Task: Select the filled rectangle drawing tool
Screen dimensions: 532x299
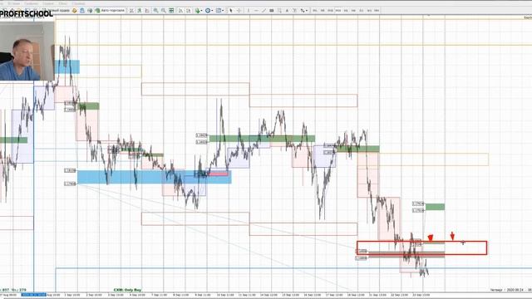Action: pyautogui.click(x=272, y=11)
